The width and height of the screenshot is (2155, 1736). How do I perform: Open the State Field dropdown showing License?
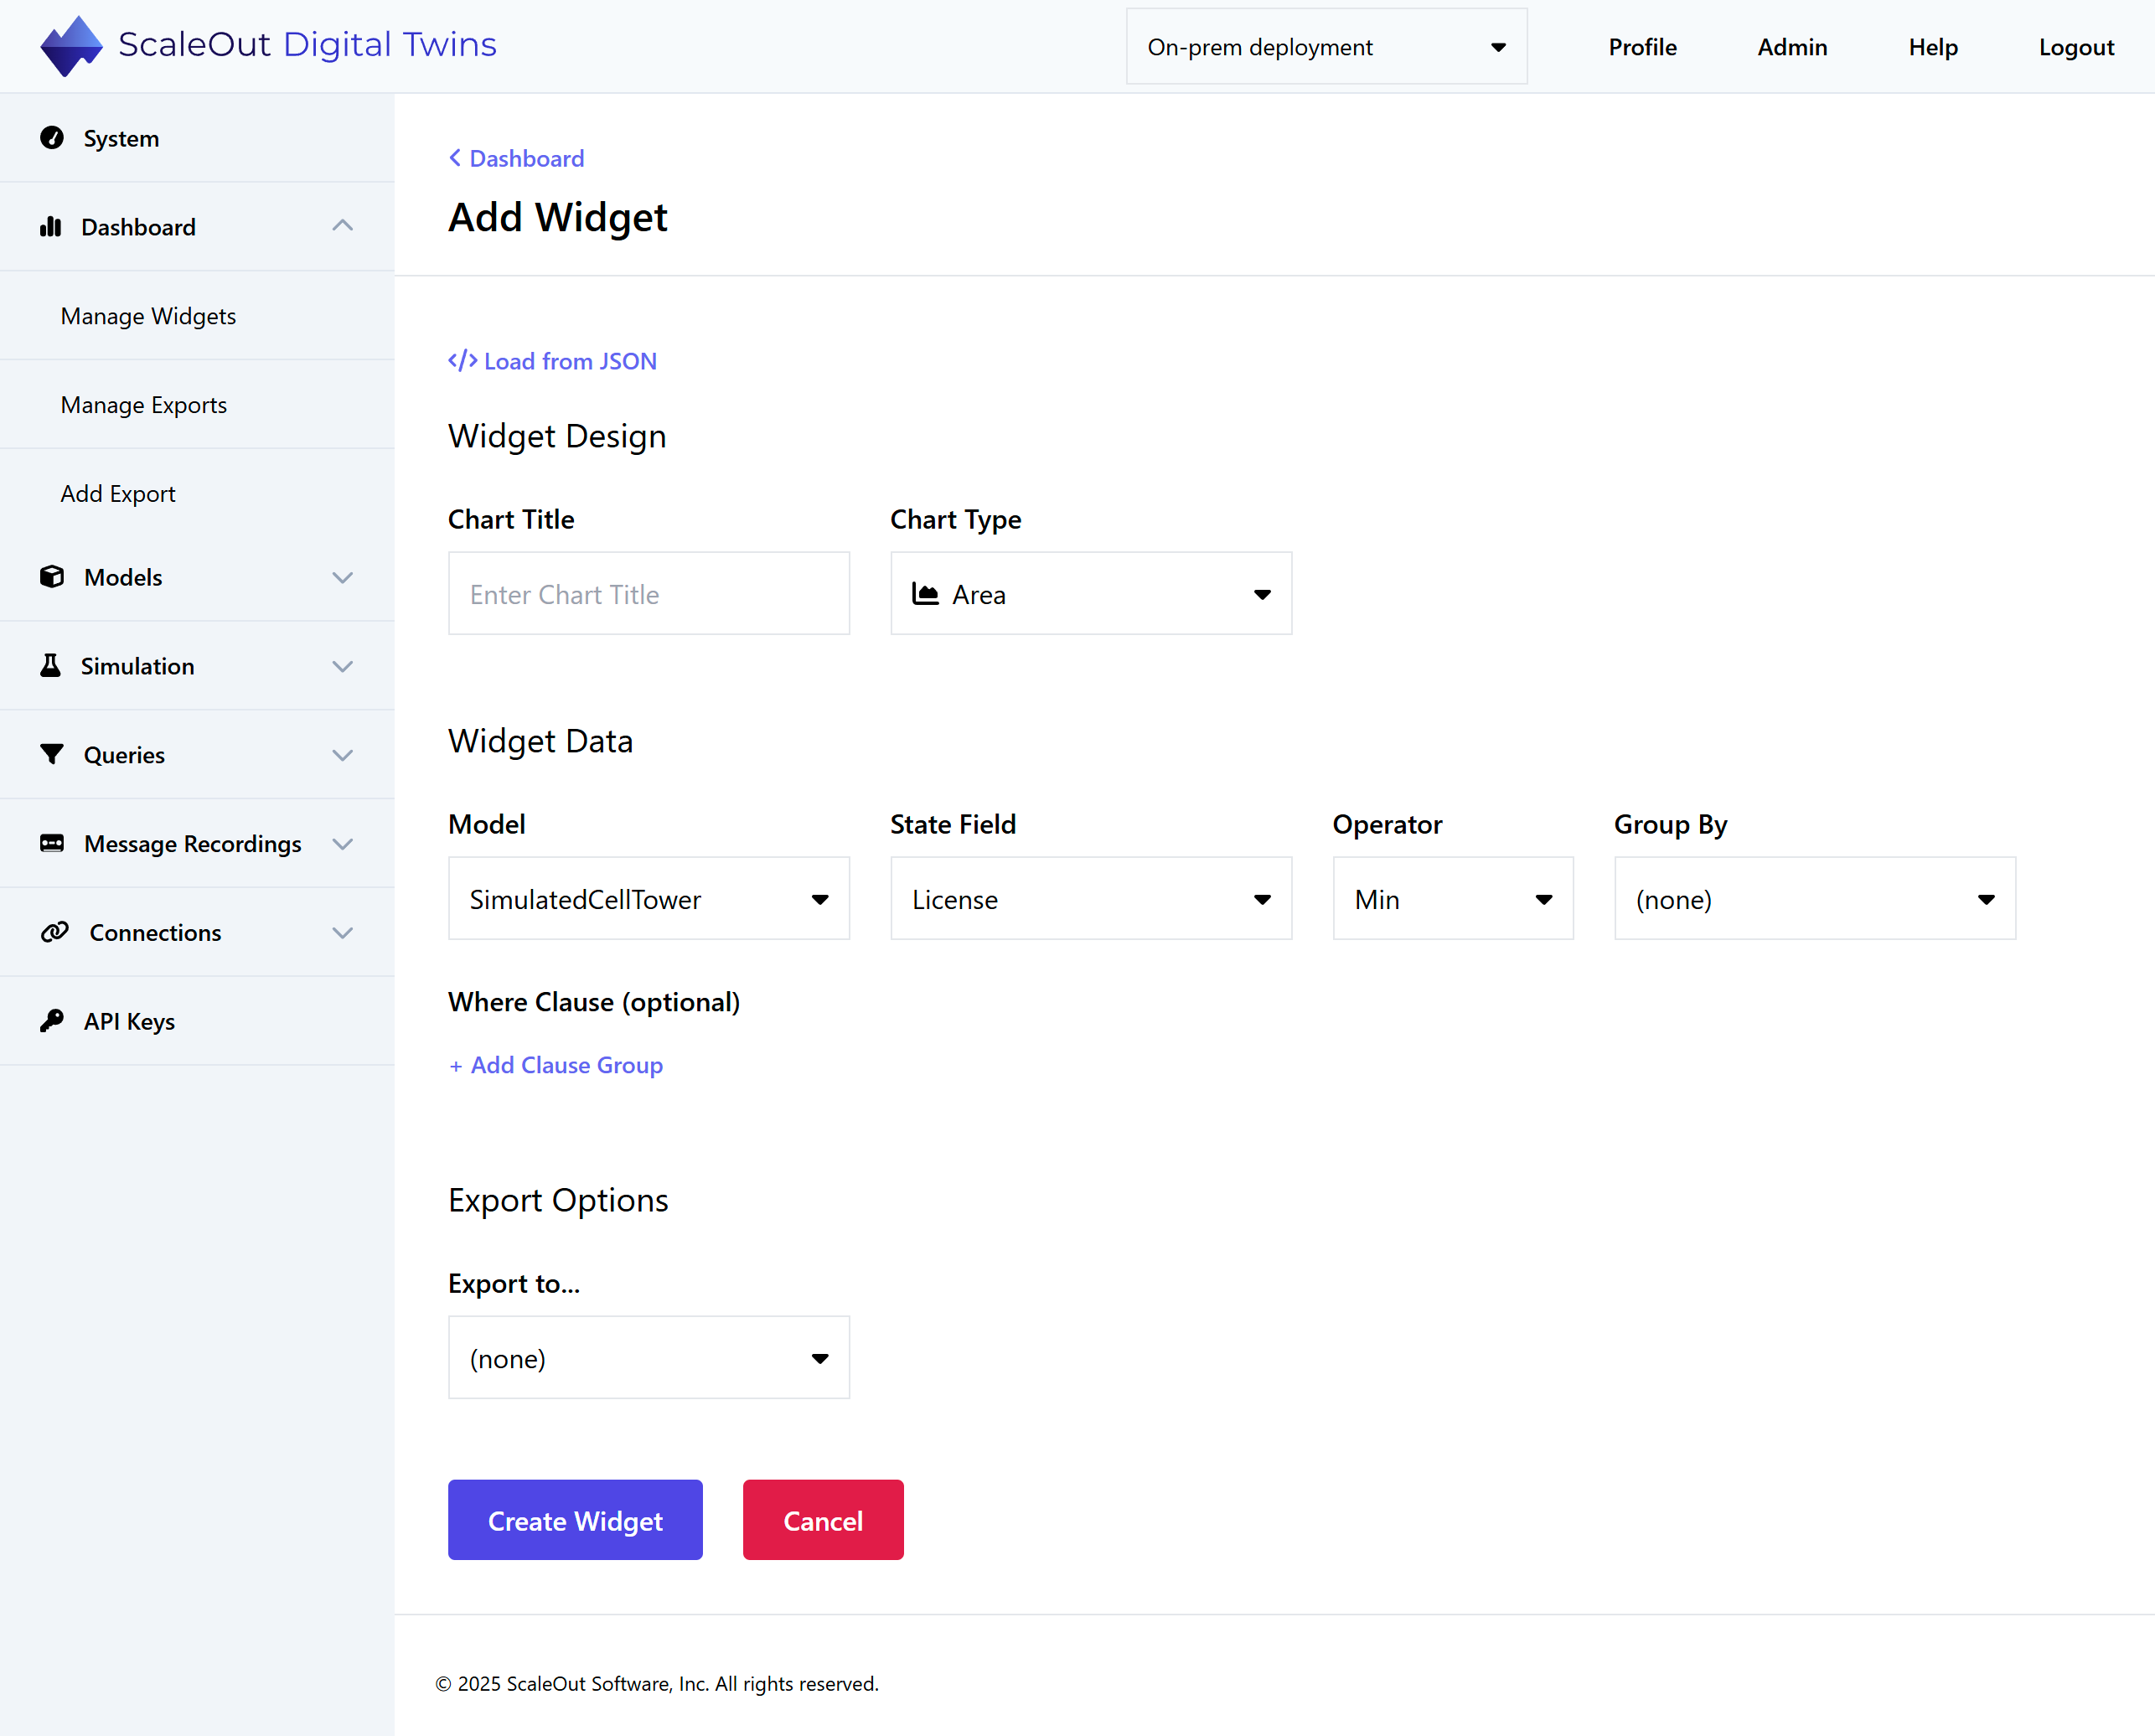coord(1091,899)
